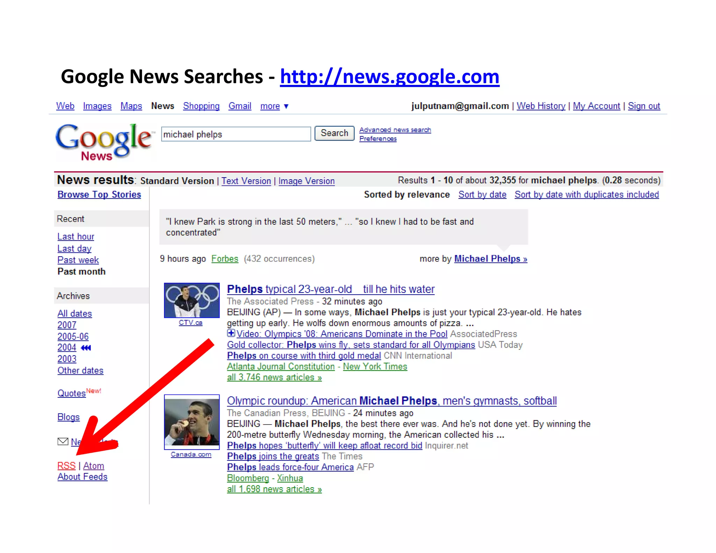Screen dimensions: 716x553
Task: Select the 2007 archive filter
Action: 67,325
